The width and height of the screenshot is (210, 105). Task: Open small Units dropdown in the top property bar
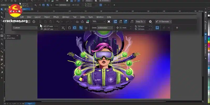tap(65, 5)
